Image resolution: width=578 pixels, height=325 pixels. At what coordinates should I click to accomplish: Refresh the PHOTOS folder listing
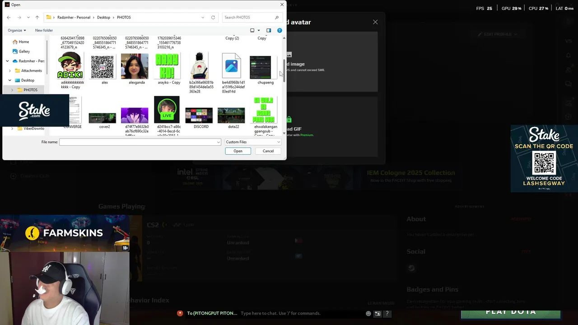point(213,17)
